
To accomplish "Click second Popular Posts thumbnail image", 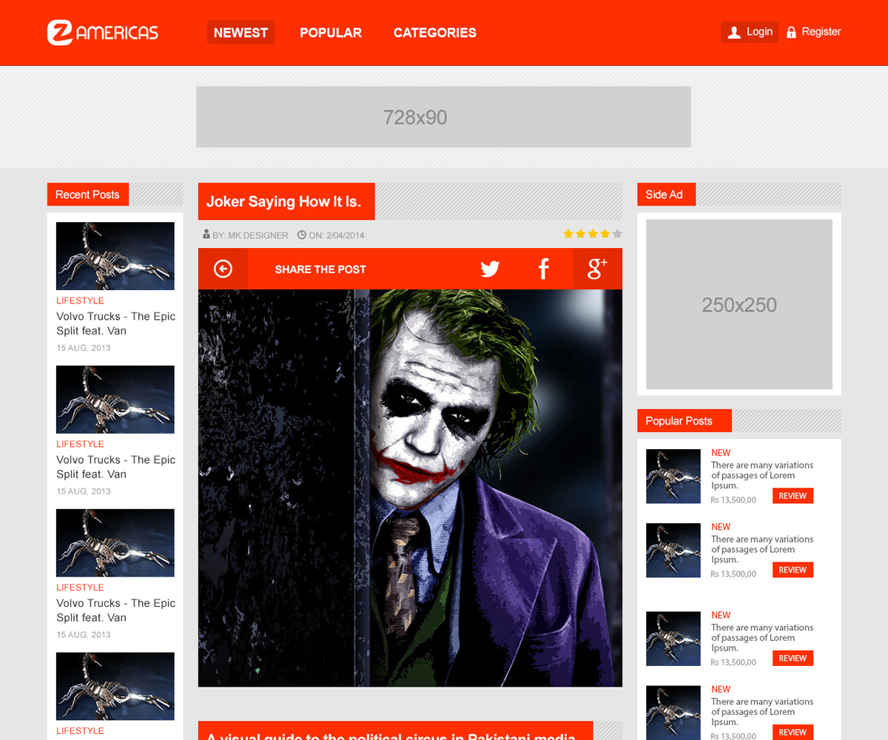I will (673, 551).
